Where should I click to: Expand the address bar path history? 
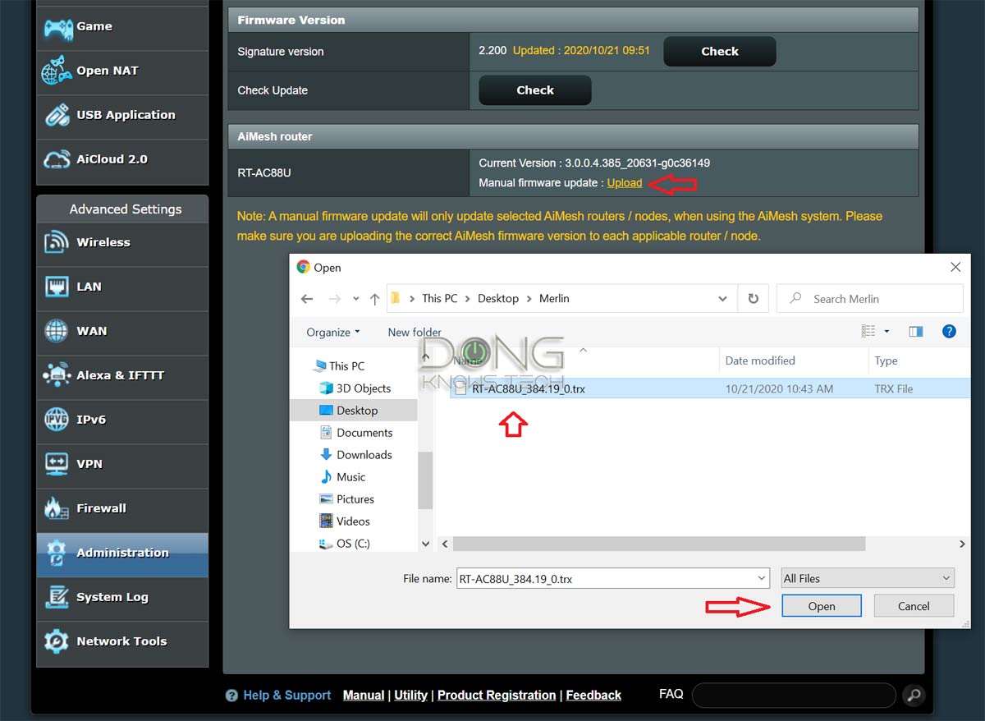722,299
